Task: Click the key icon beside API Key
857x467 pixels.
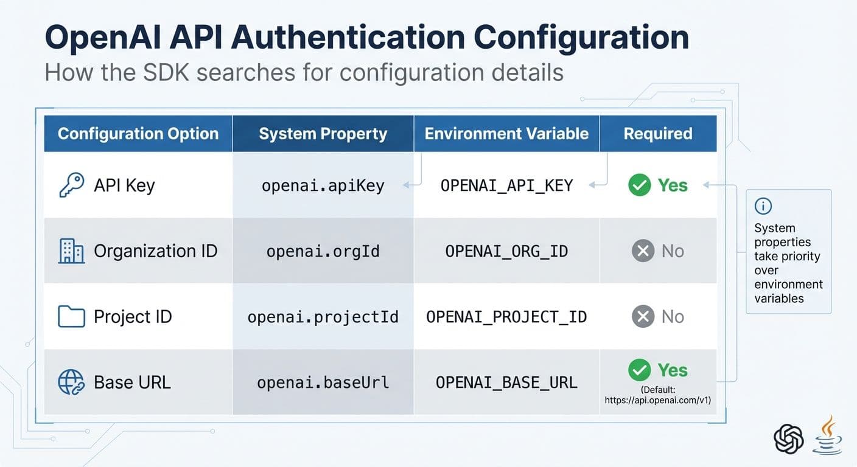Action: 71,185
